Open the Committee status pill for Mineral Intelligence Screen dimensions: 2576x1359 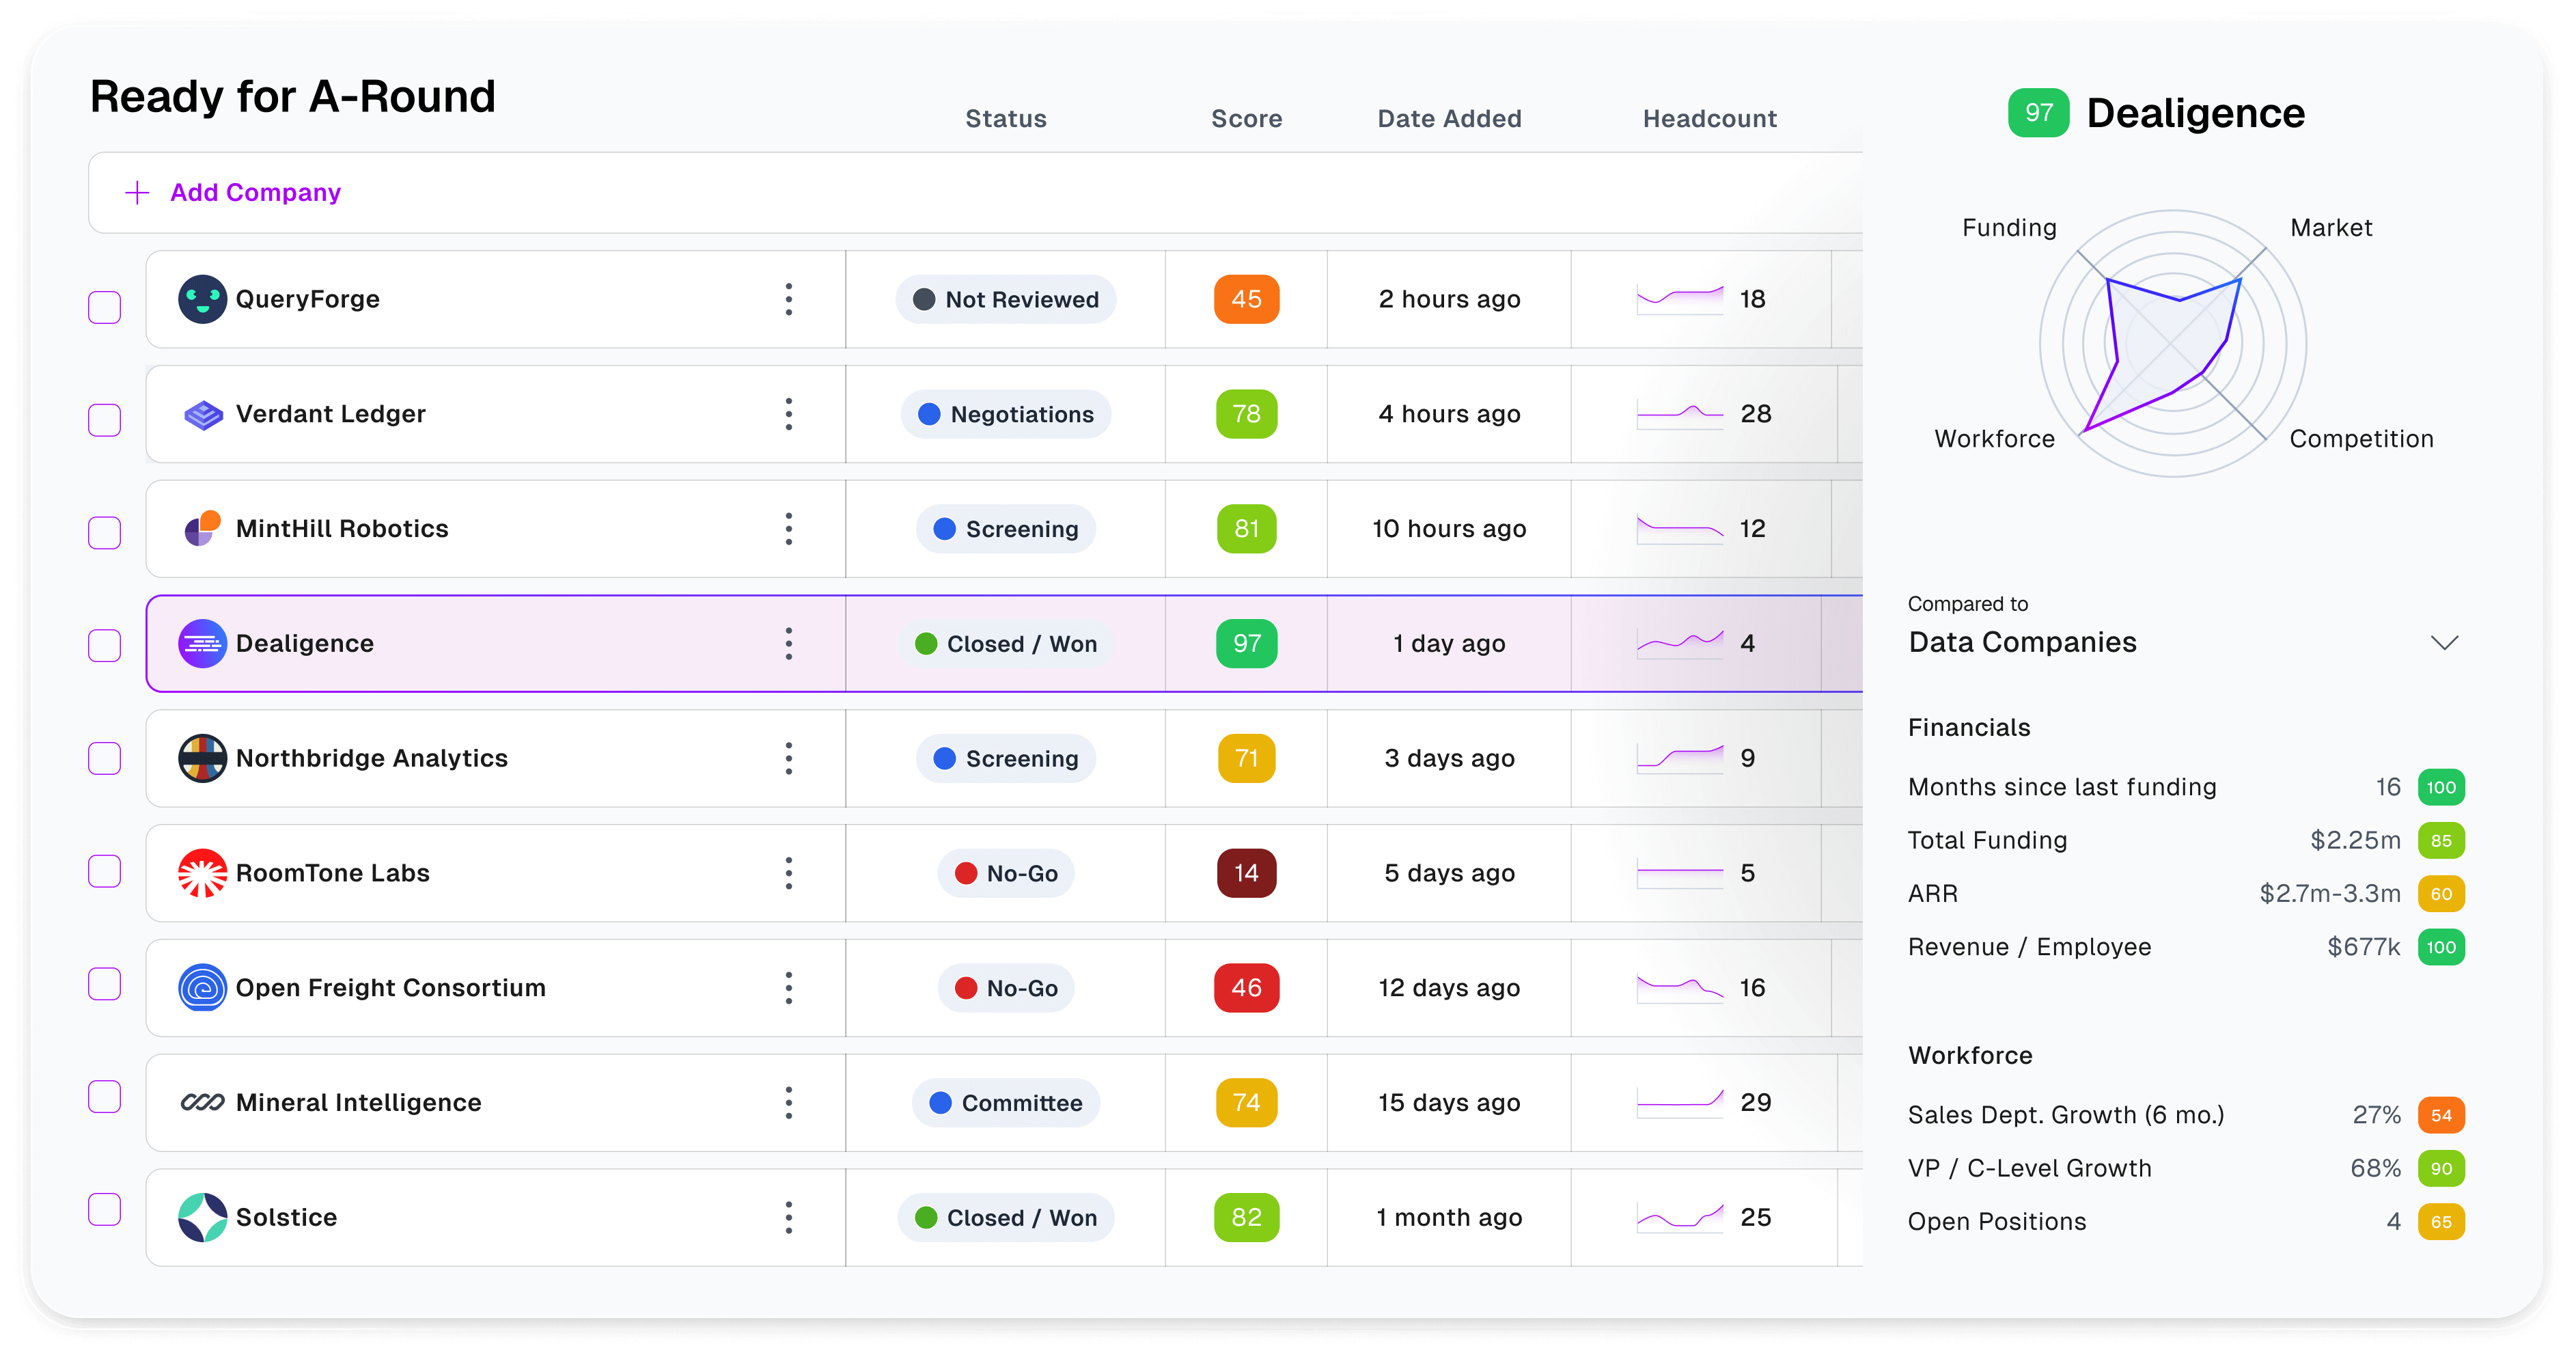(1006, 1102)
